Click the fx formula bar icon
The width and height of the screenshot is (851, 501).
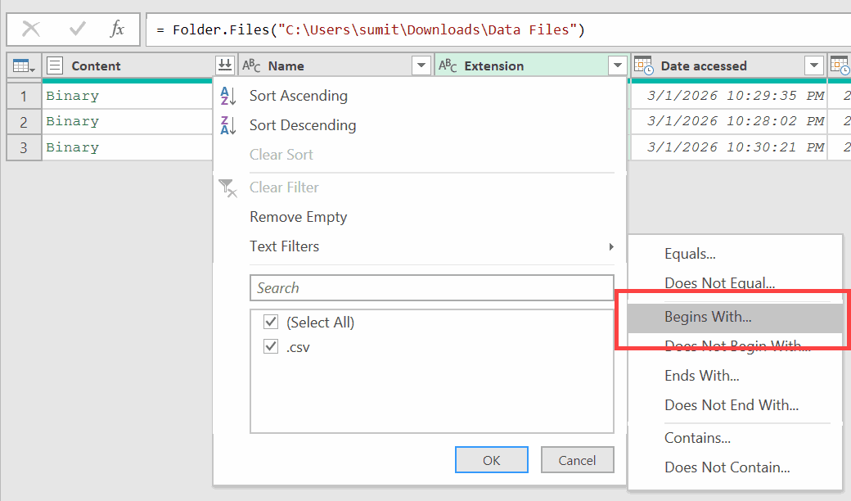[x=116, y=29]
